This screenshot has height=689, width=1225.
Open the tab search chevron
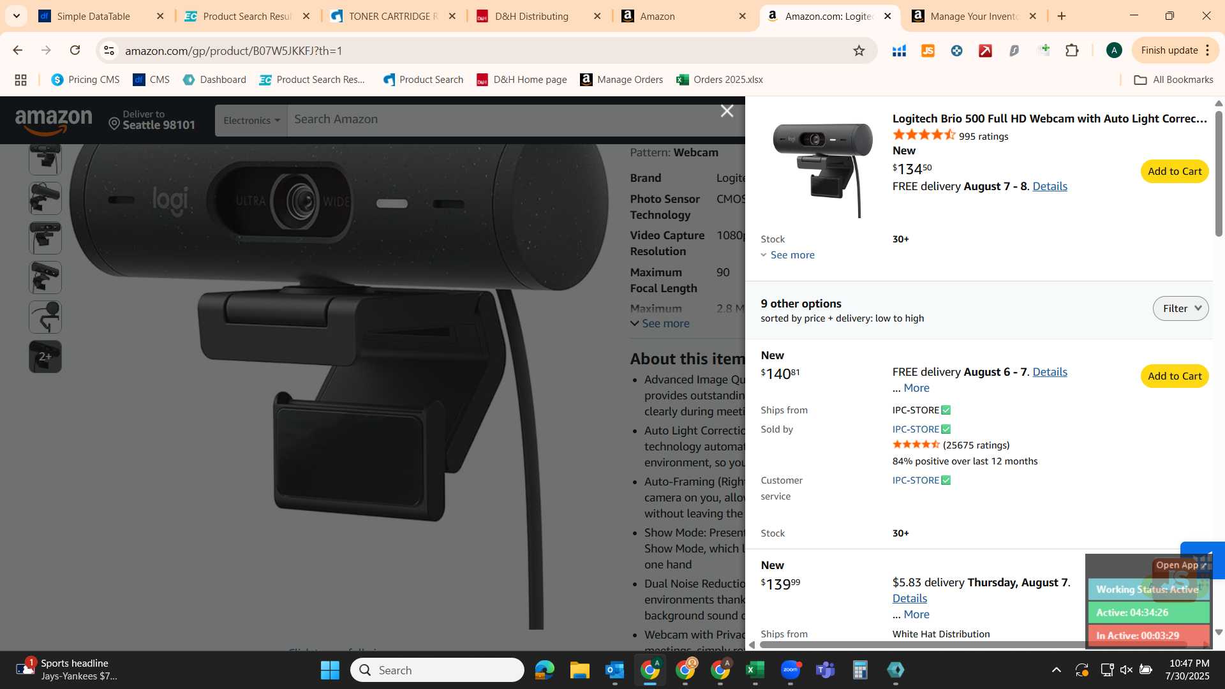16,16
